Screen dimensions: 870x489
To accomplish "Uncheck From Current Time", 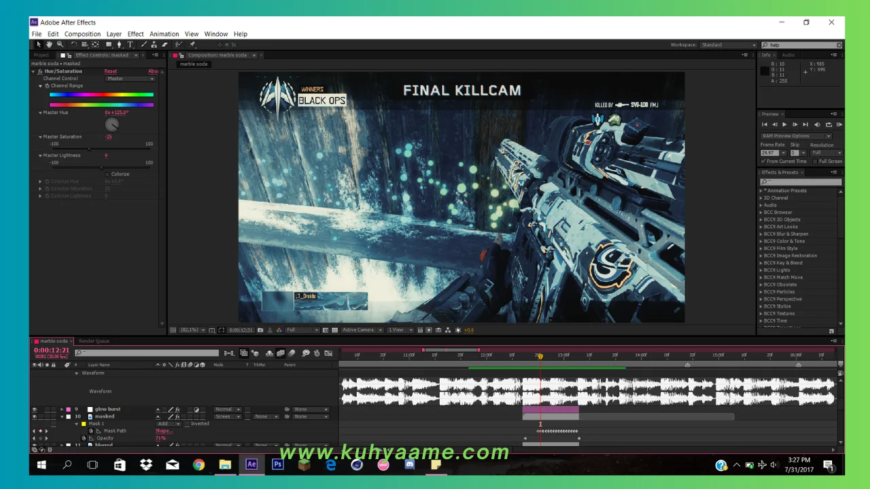I will pyautogui.click(x=763, y=161).
